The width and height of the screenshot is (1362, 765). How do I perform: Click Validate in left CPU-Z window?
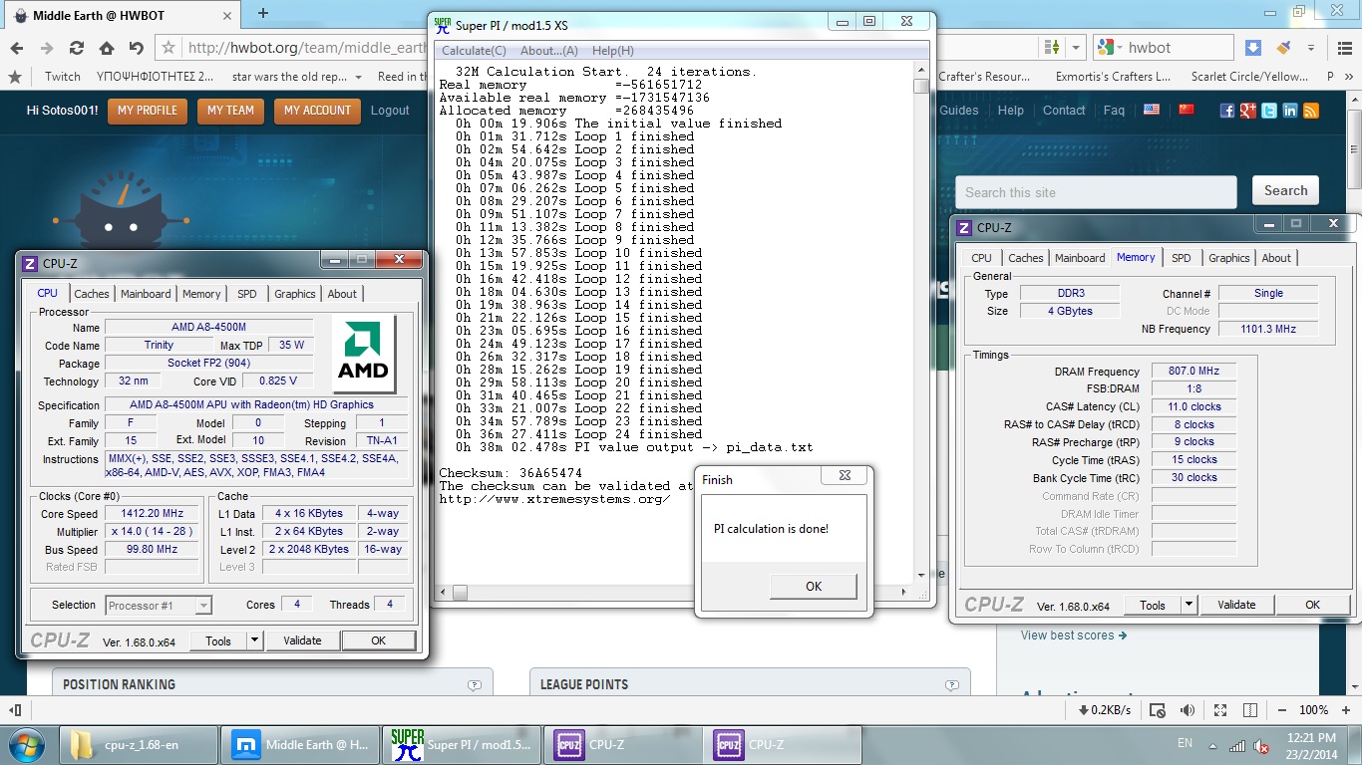point(302,640)
